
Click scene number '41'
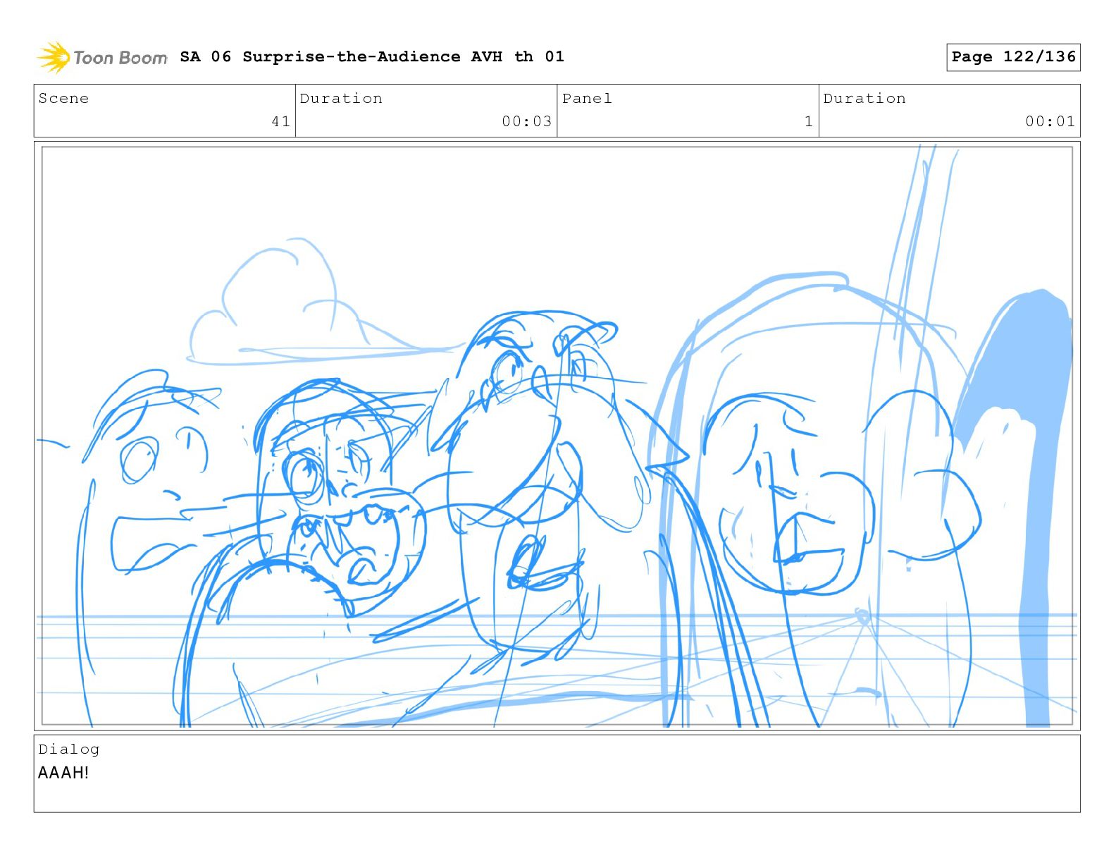[x=280, y=121]
